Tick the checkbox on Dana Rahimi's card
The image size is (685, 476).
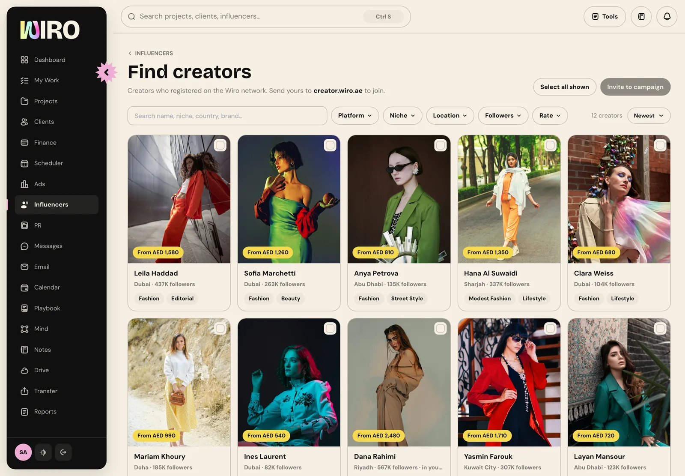point(440,329)
